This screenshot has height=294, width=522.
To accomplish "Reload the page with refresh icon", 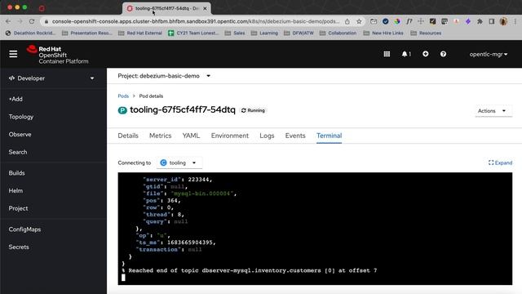I will pos(32,21).
